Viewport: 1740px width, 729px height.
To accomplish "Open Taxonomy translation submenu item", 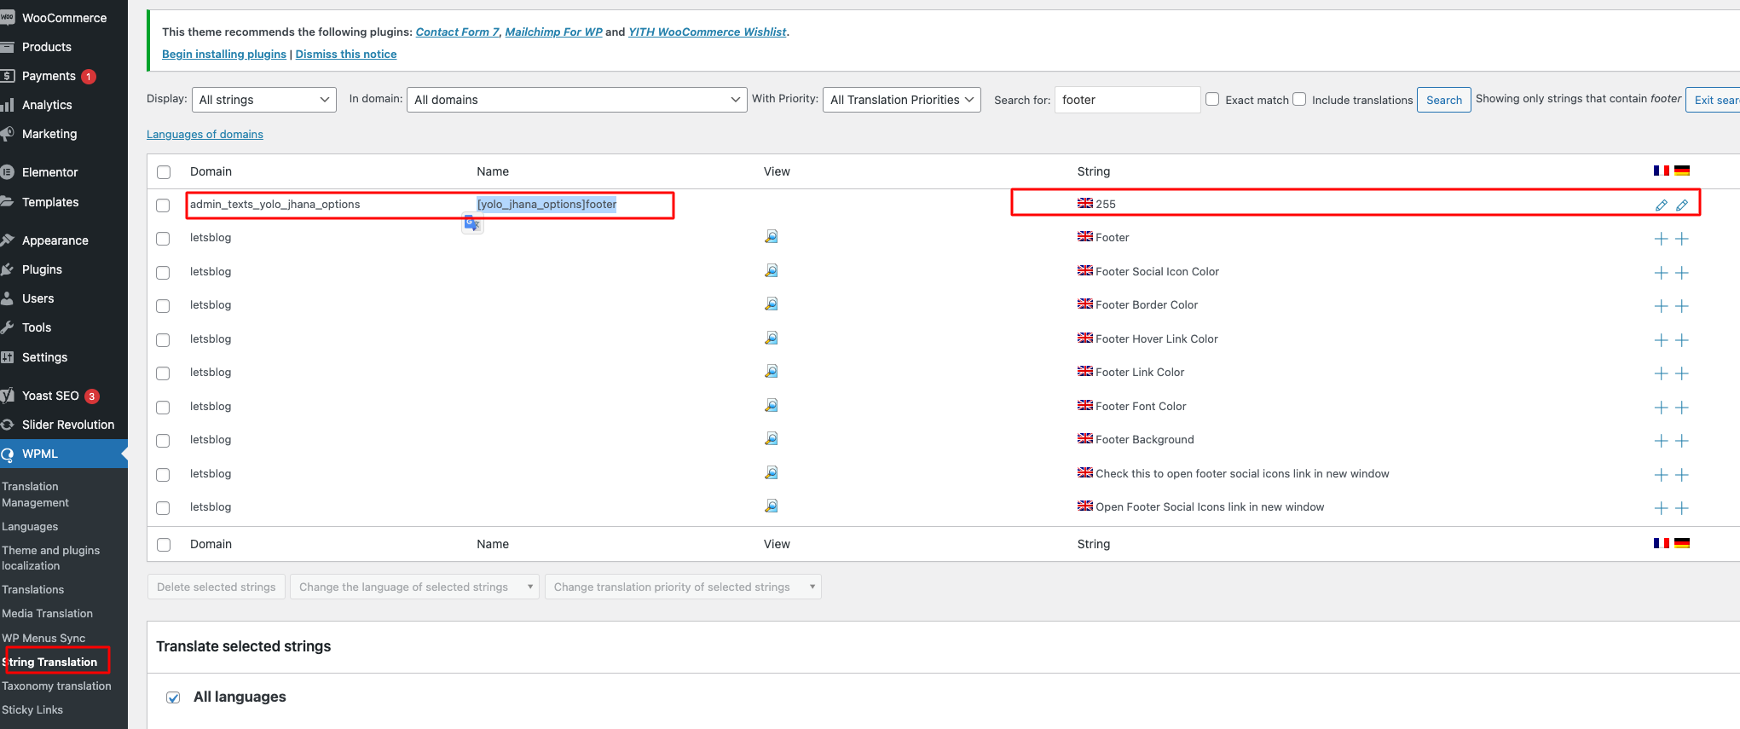I will [x=56, y=686].
